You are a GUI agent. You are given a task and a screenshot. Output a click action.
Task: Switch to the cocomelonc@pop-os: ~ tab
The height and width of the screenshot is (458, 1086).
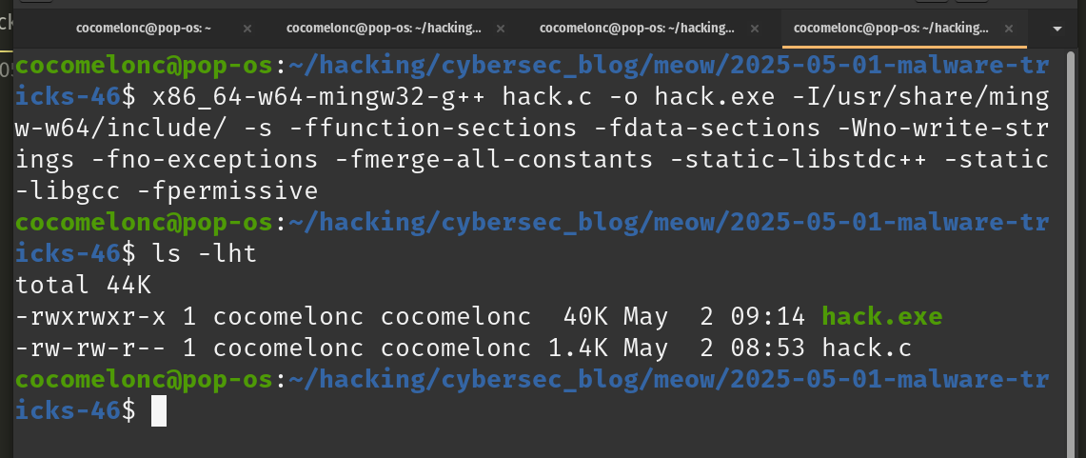coord(143,29)
